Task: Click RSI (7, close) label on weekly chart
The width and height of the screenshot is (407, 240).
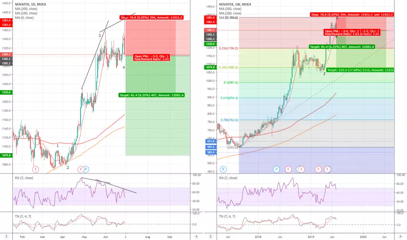Action: (228, 178)
